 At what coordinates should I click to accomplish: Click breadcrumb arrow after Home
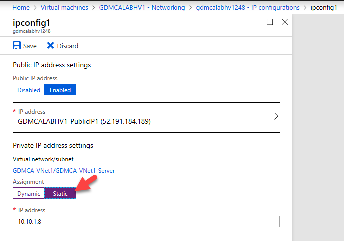pyautogui.click(x=35, y=8)
